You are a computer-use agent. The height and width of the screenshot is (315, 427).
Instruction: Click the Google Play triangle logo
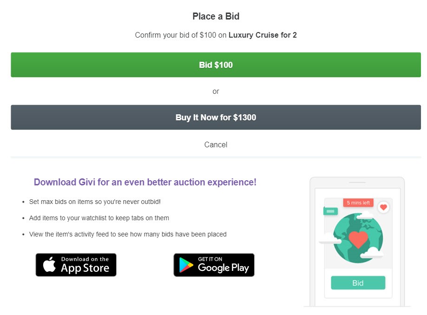pos(186,265)
